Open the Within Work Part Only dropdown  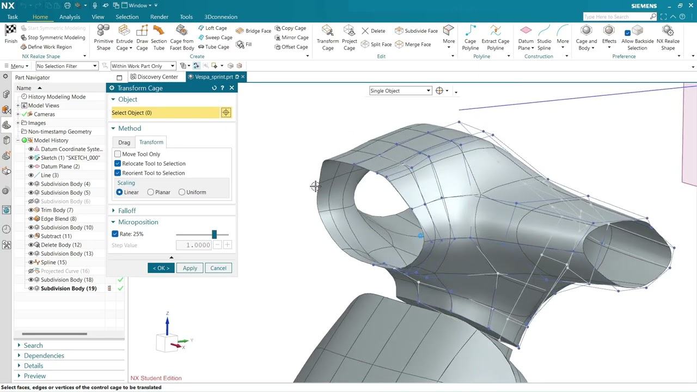(x=143, y=66)
